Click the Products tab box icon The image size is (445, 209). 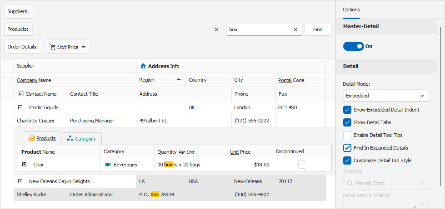[x=31, y=138]
